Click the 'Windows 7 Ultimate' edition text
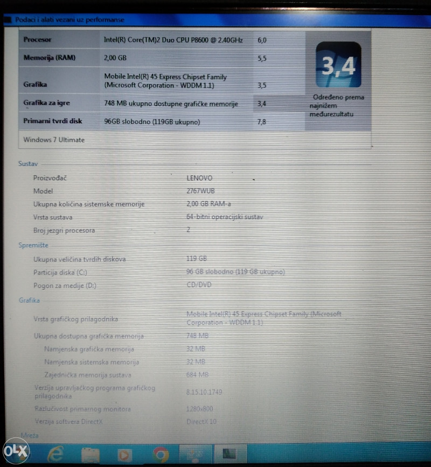The width and height of the screenshot is (431, 467). [54, 140]
